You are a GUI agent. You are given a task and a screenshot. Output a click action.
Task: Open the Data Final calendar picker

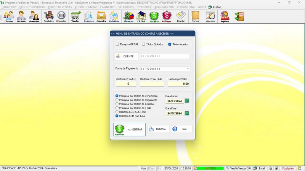187,113
